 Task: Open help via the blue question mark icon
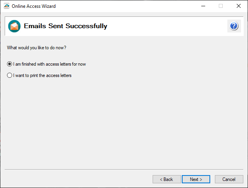coord(234,26)
